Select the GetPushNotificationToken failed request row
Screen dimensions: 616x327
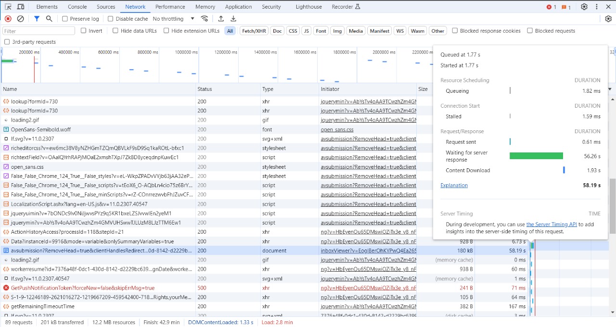(83, 288)
